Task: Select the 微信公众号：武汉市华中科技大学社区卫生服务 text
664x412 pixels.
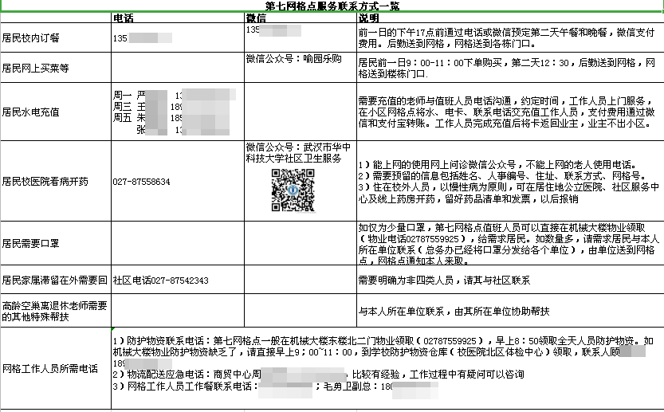Action: coord(294,153)
